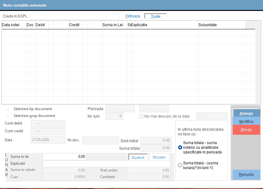Click the Cont credit field

(48, 131)
